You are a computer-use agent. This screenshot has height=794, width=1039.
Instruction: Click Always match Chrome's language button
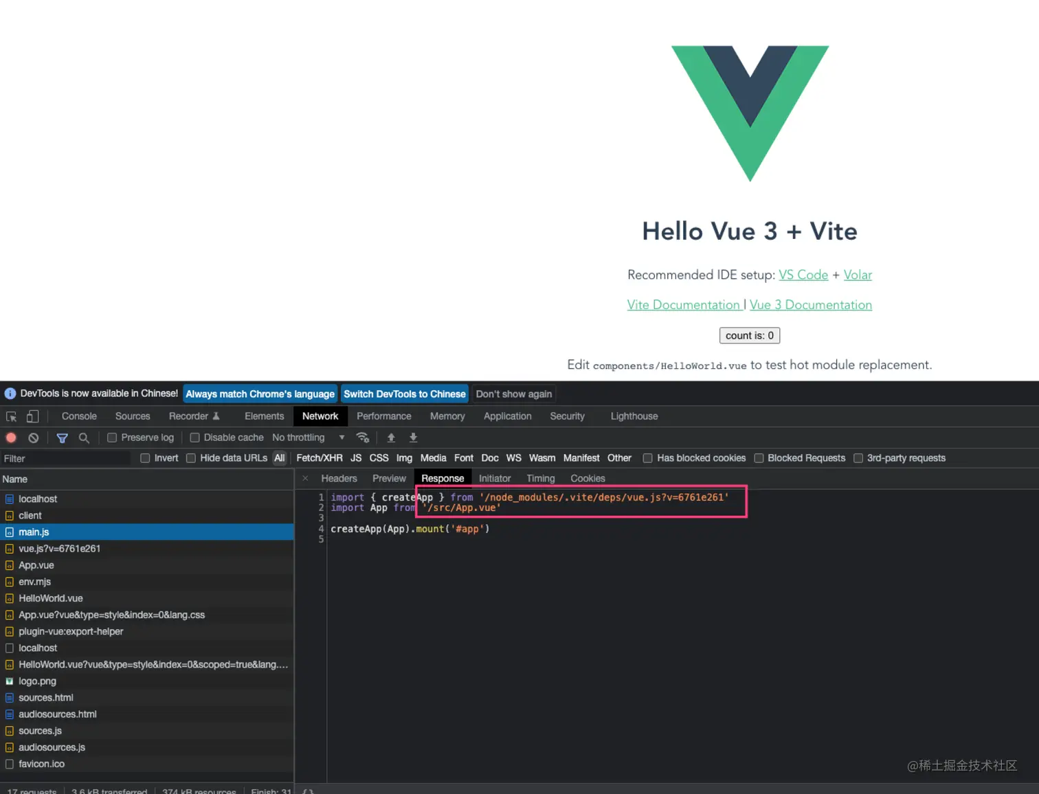point(260,394)
